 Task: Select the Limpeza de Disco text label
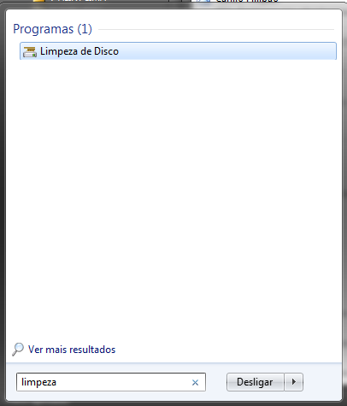click(79, 51)
